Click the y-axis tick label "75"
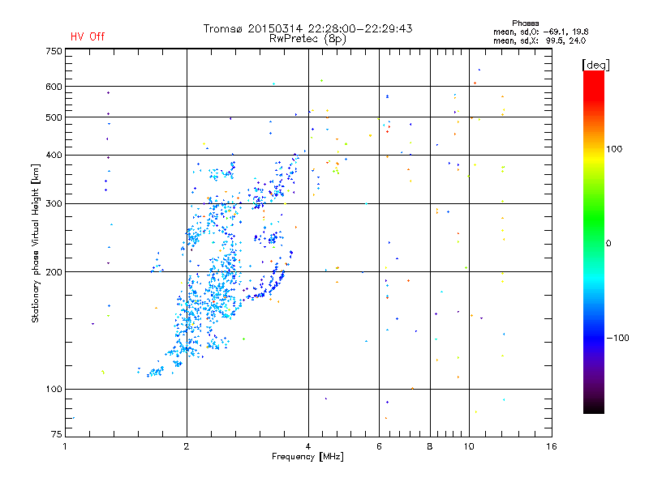This screenshot has width=649, height=486. (x=57, y=434)
